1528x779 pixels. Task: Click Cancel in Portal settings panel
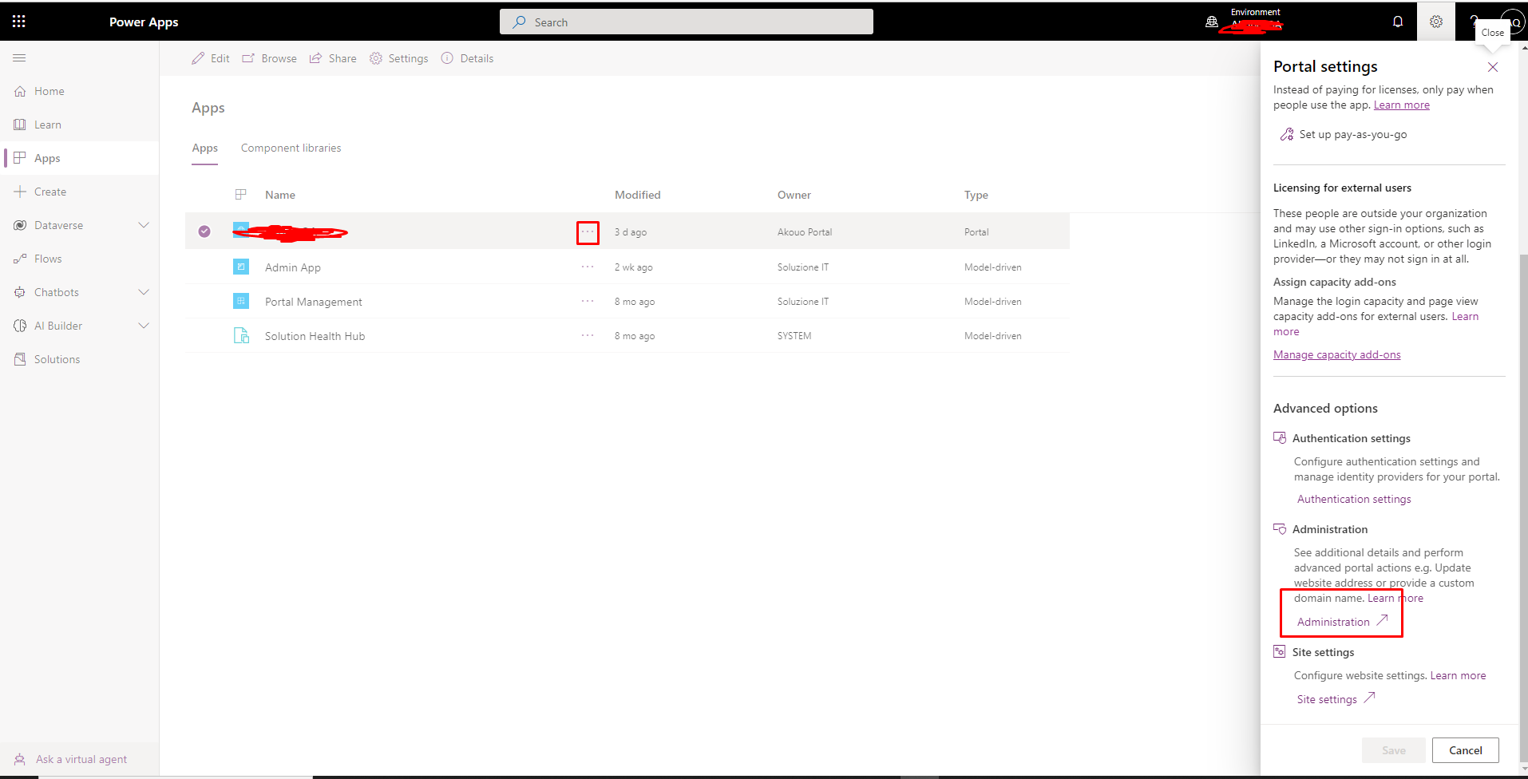(1466, 749)
